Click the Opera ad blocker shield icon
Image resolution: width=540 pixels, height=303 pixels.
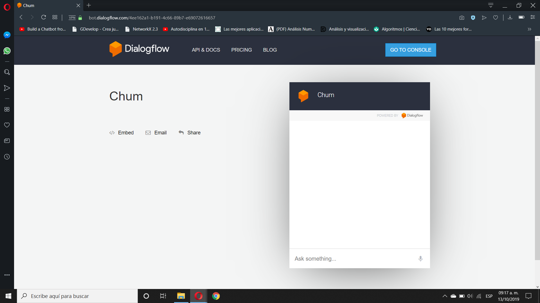click(x=473, y=18)
